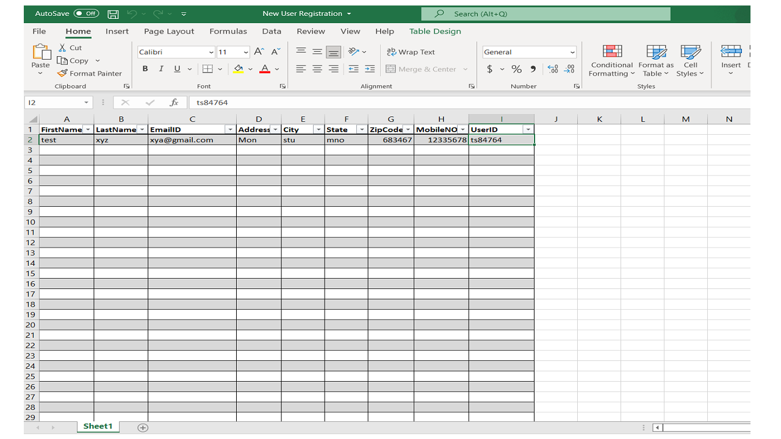The image size is (781, 439).
Task: Expand the General number format dropdown
Action: point(572,52)
